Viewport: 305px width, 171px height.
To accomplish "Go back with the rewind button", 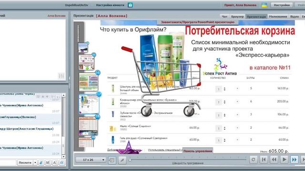I will tap(274, 160).
